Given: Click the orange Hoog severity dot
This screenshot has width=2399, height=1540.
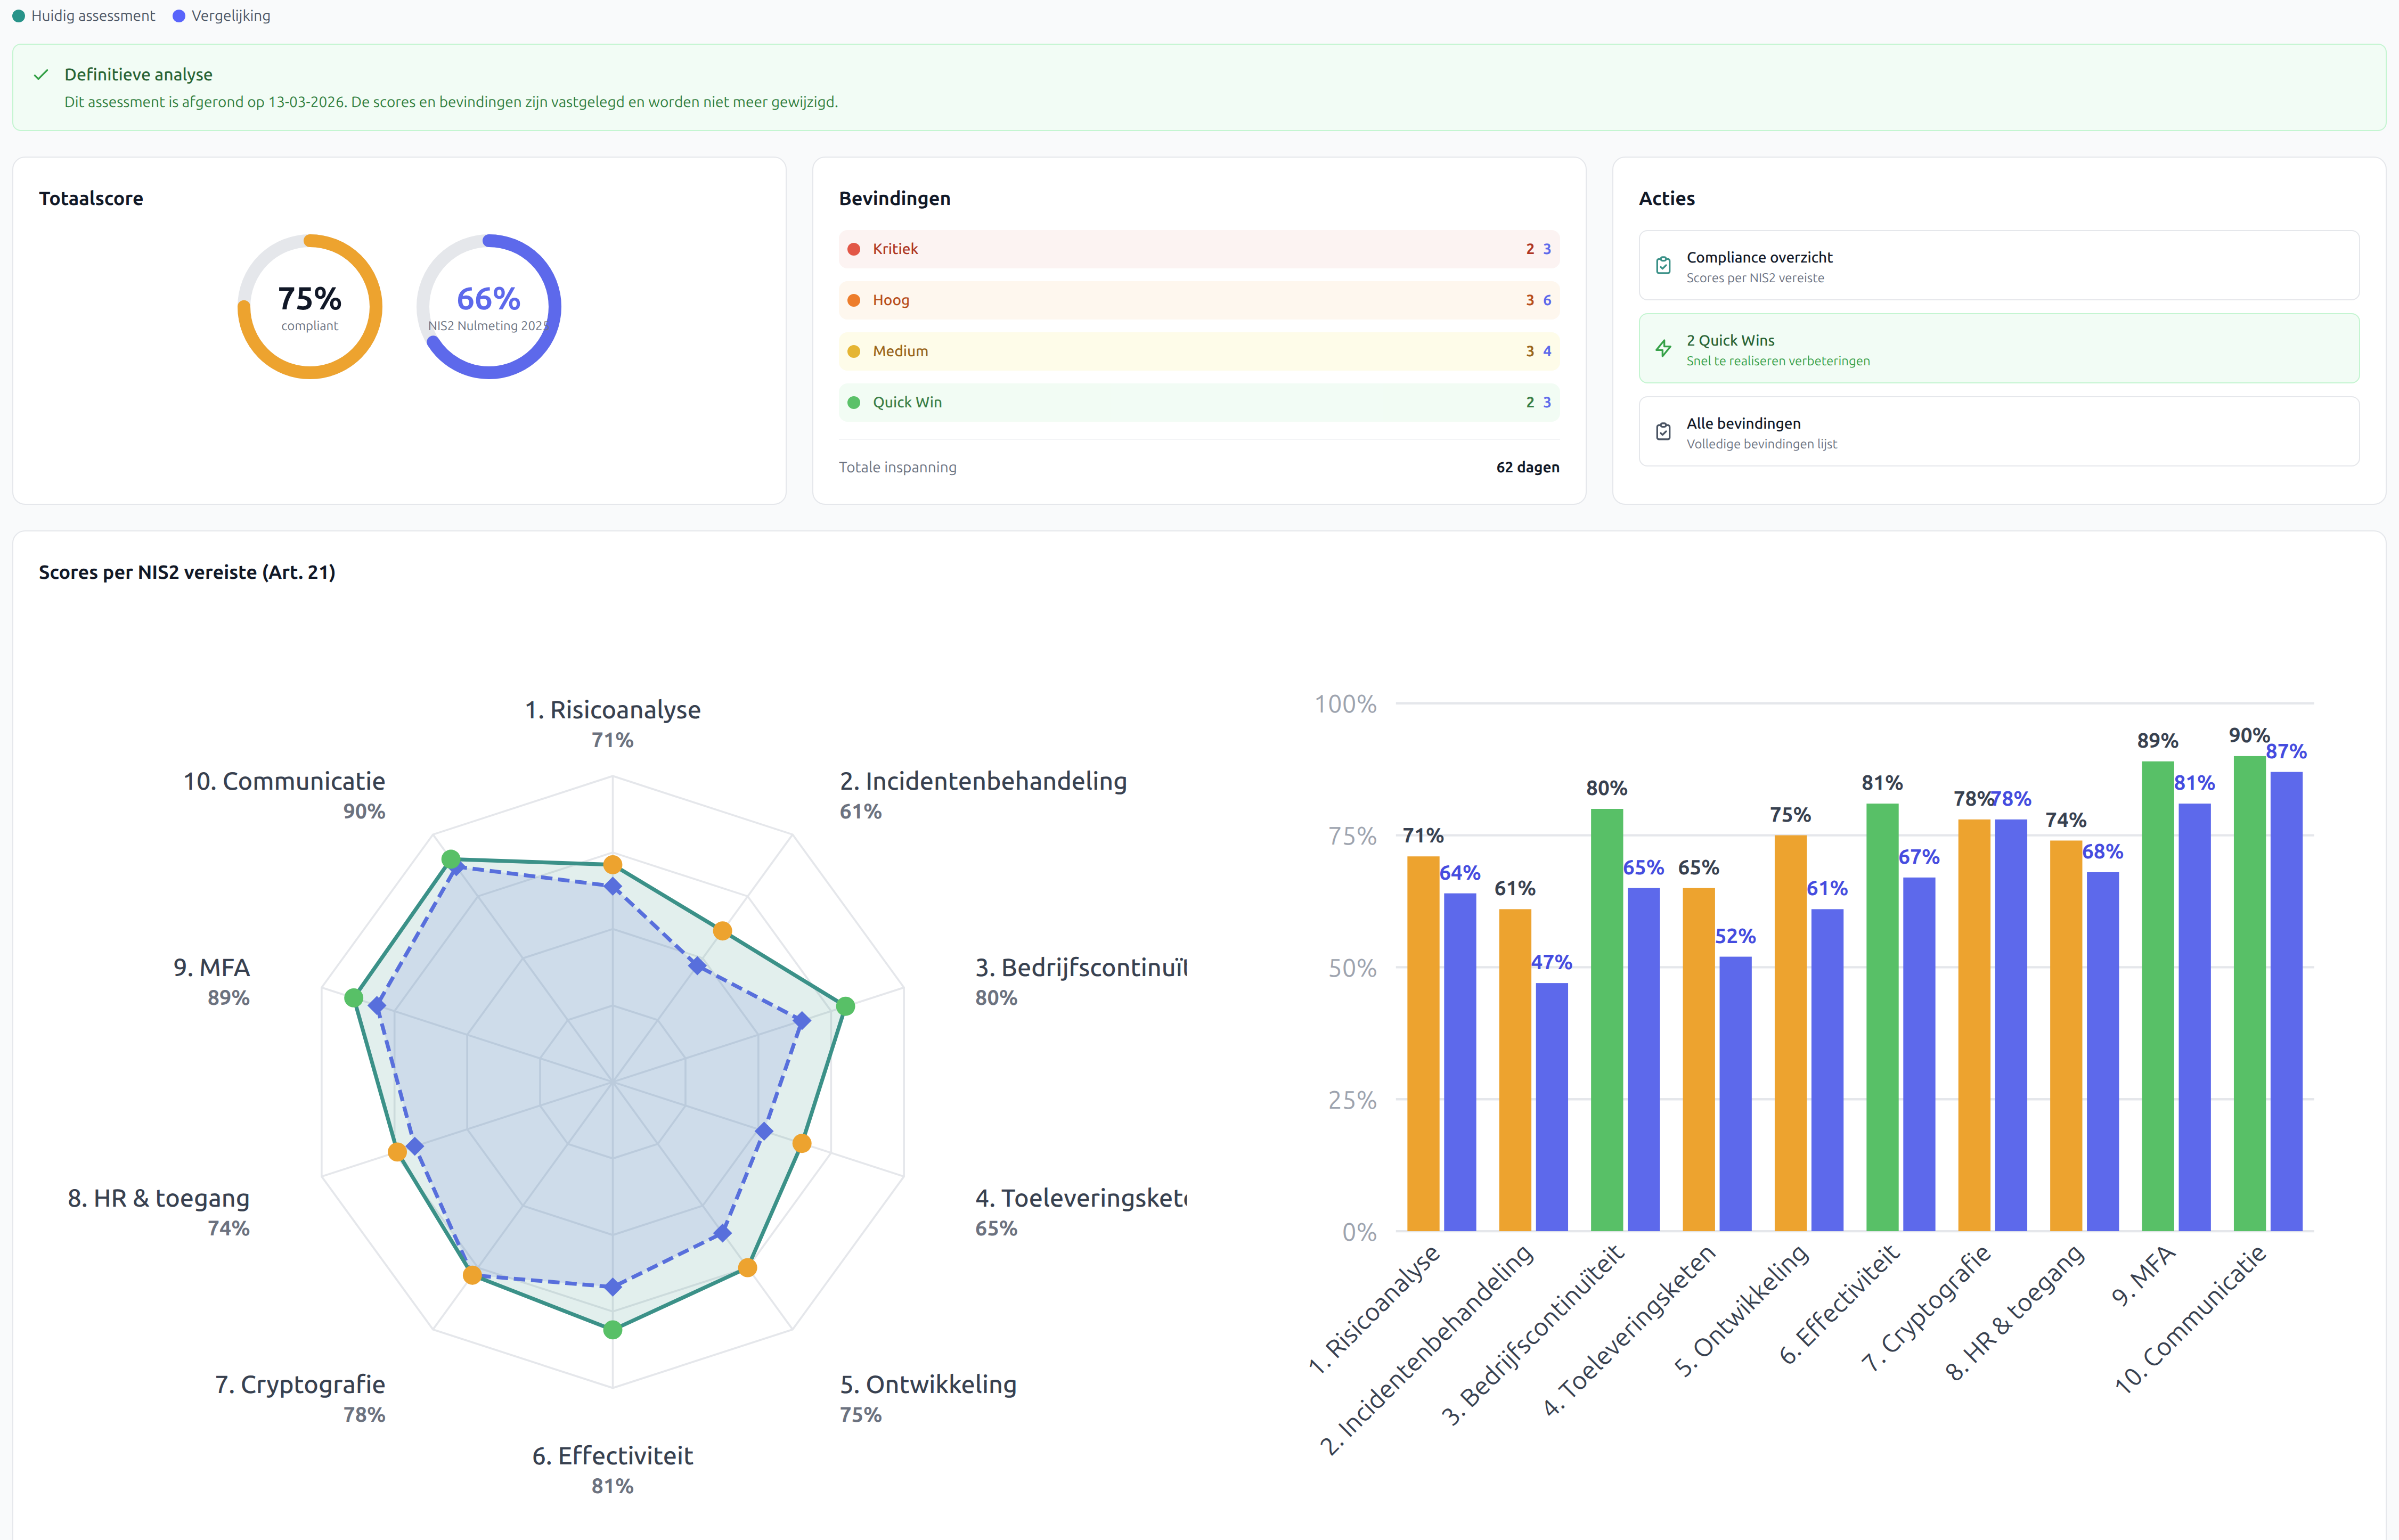Looking at the screenshot, I should click(854, 300).
